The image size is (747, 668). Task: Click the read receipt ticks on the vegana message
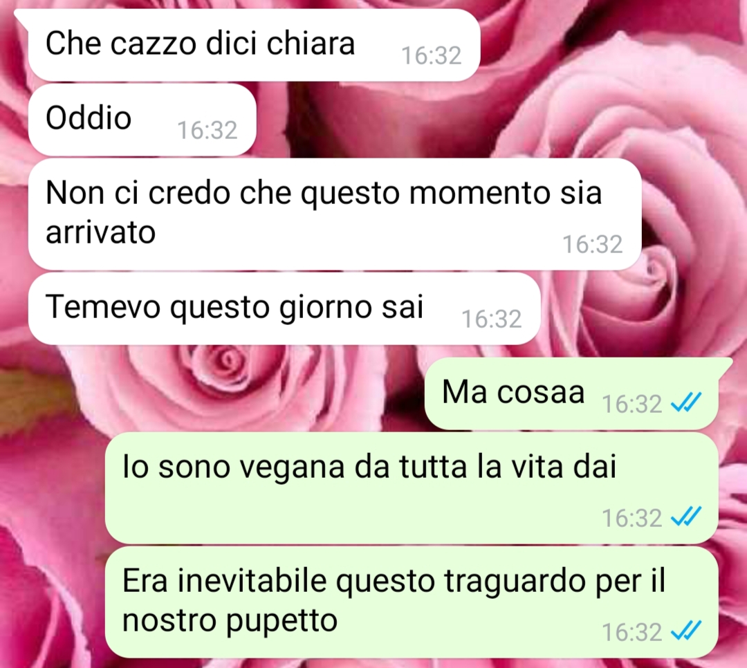(x=686, y=517)
